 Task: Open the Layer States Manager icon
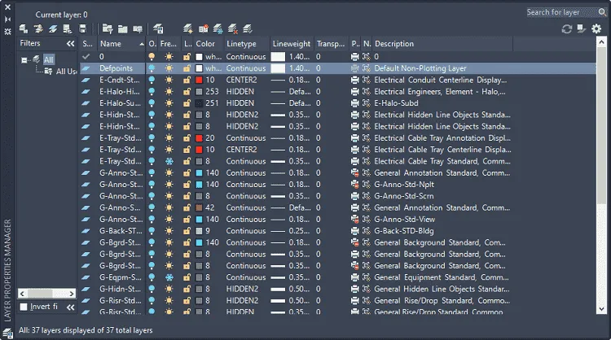[x=138, y=28]
